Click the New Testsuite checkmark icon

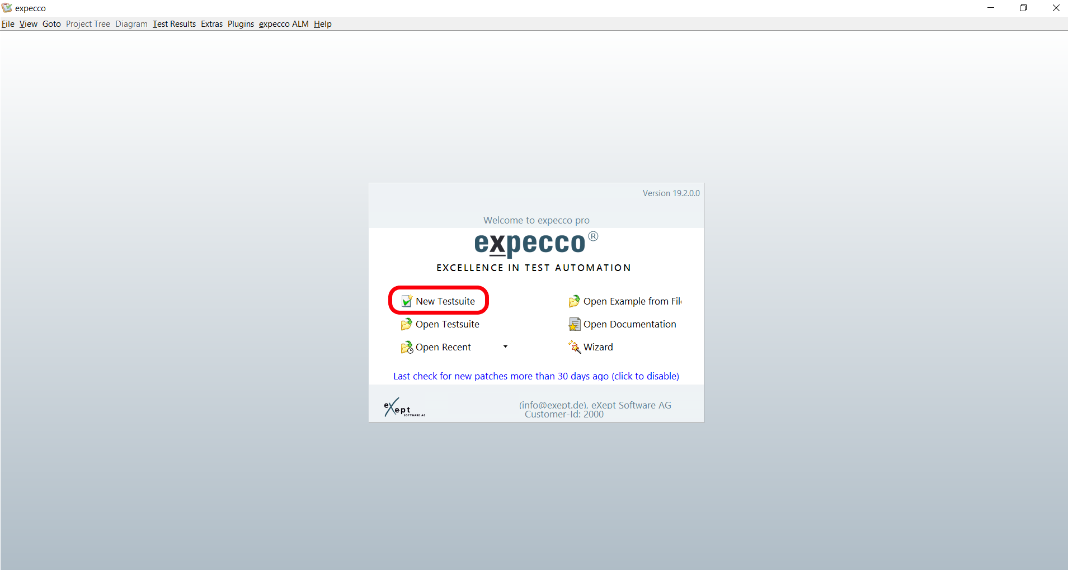pyautogui.click(x=407, y=301)
